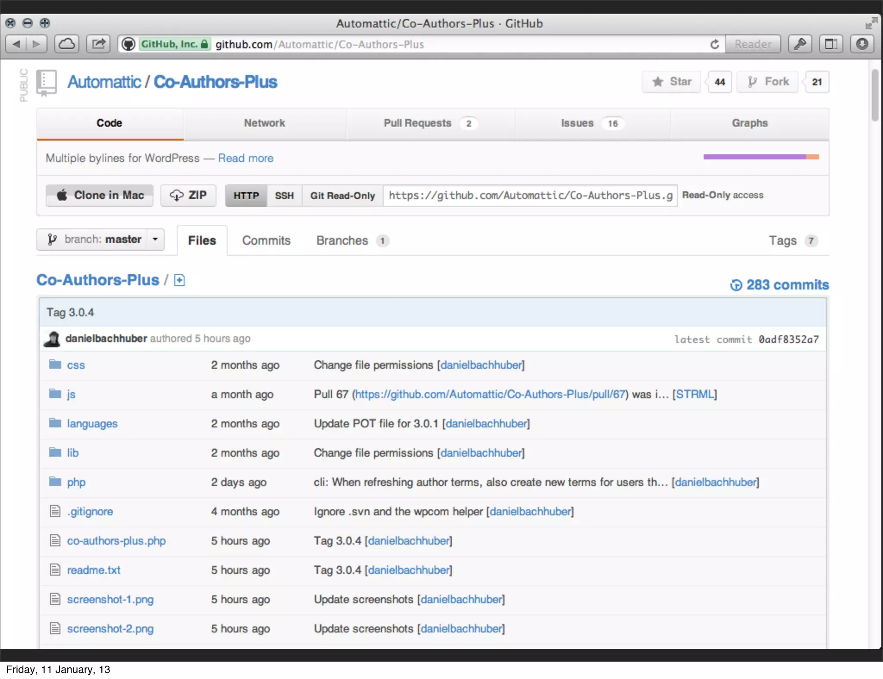Show the Downloads icon in toolbar
The width and height of the screenshot is (883, 679).
tap(862, 44)
